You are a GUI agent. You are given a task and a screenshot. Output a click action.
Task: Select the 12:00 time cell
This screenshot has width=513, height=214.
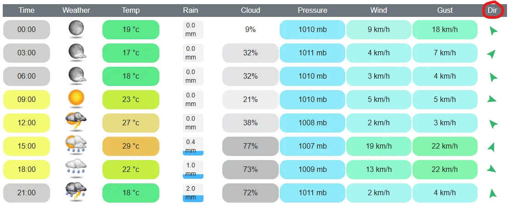[x=27, y=123]
